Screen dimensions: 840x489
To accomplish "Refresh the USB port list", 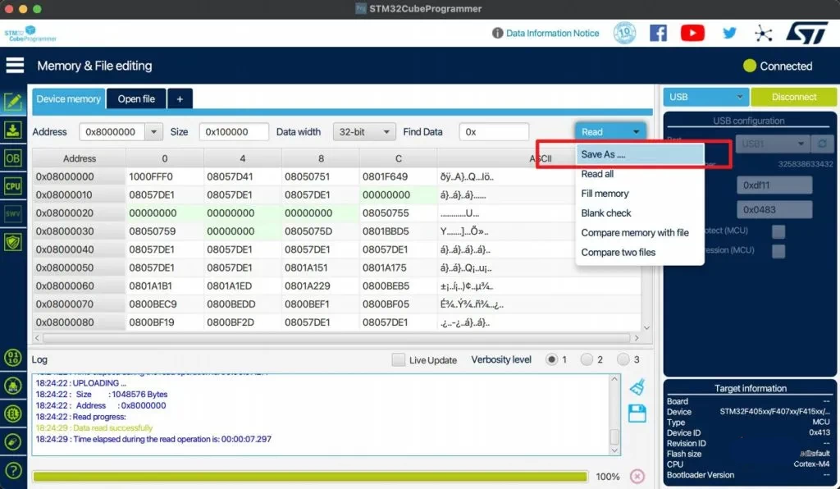I will pos(822,144).
